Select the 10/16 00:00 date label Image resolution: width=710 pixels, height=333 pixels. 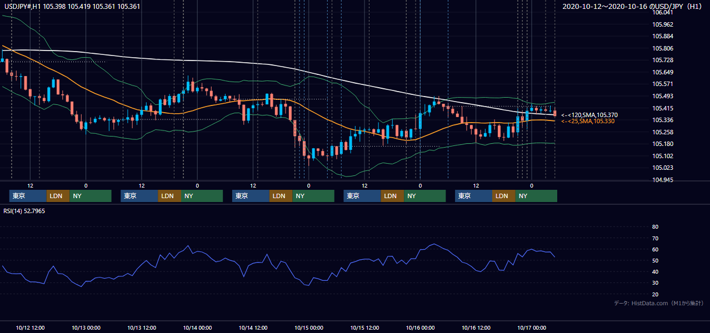click(x=420, y=327)
